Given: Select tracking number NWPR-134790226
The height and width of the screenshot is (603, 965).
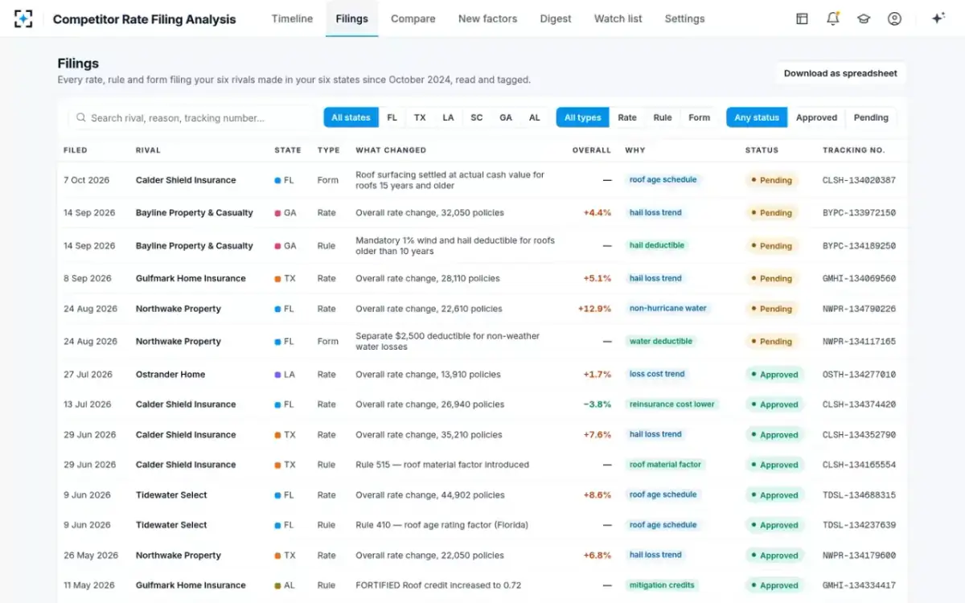Looking at the screenshot, I should [x=859, y=309].
